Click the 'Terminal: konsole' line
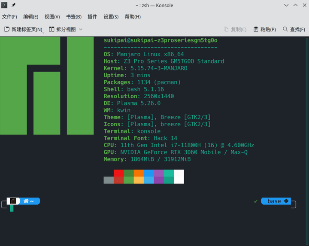309x246 pixels. pyautogui.click(x=132, y=131)
